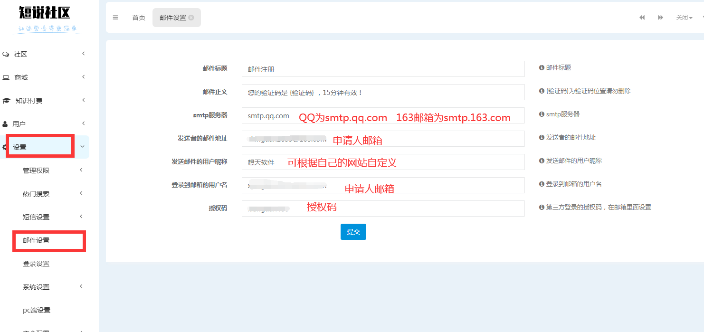The height and width of the screenshot is (332, 704).
Task: Click the 授权码 field label
Action: [x=218, y=208]
